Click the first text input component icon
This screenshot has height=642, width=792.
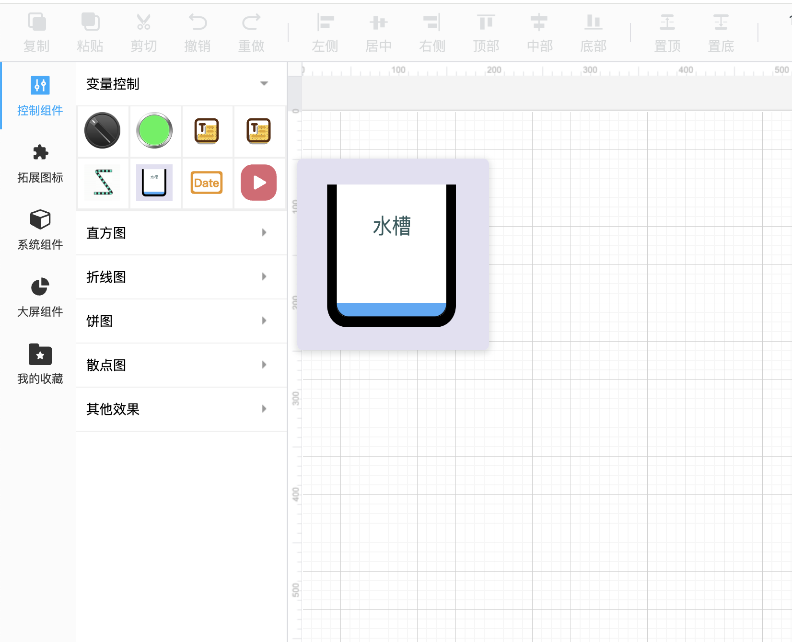coord(207,131)
